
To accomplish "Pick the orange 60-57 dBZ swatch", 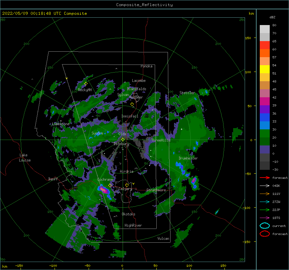I will tap(265, 53).
